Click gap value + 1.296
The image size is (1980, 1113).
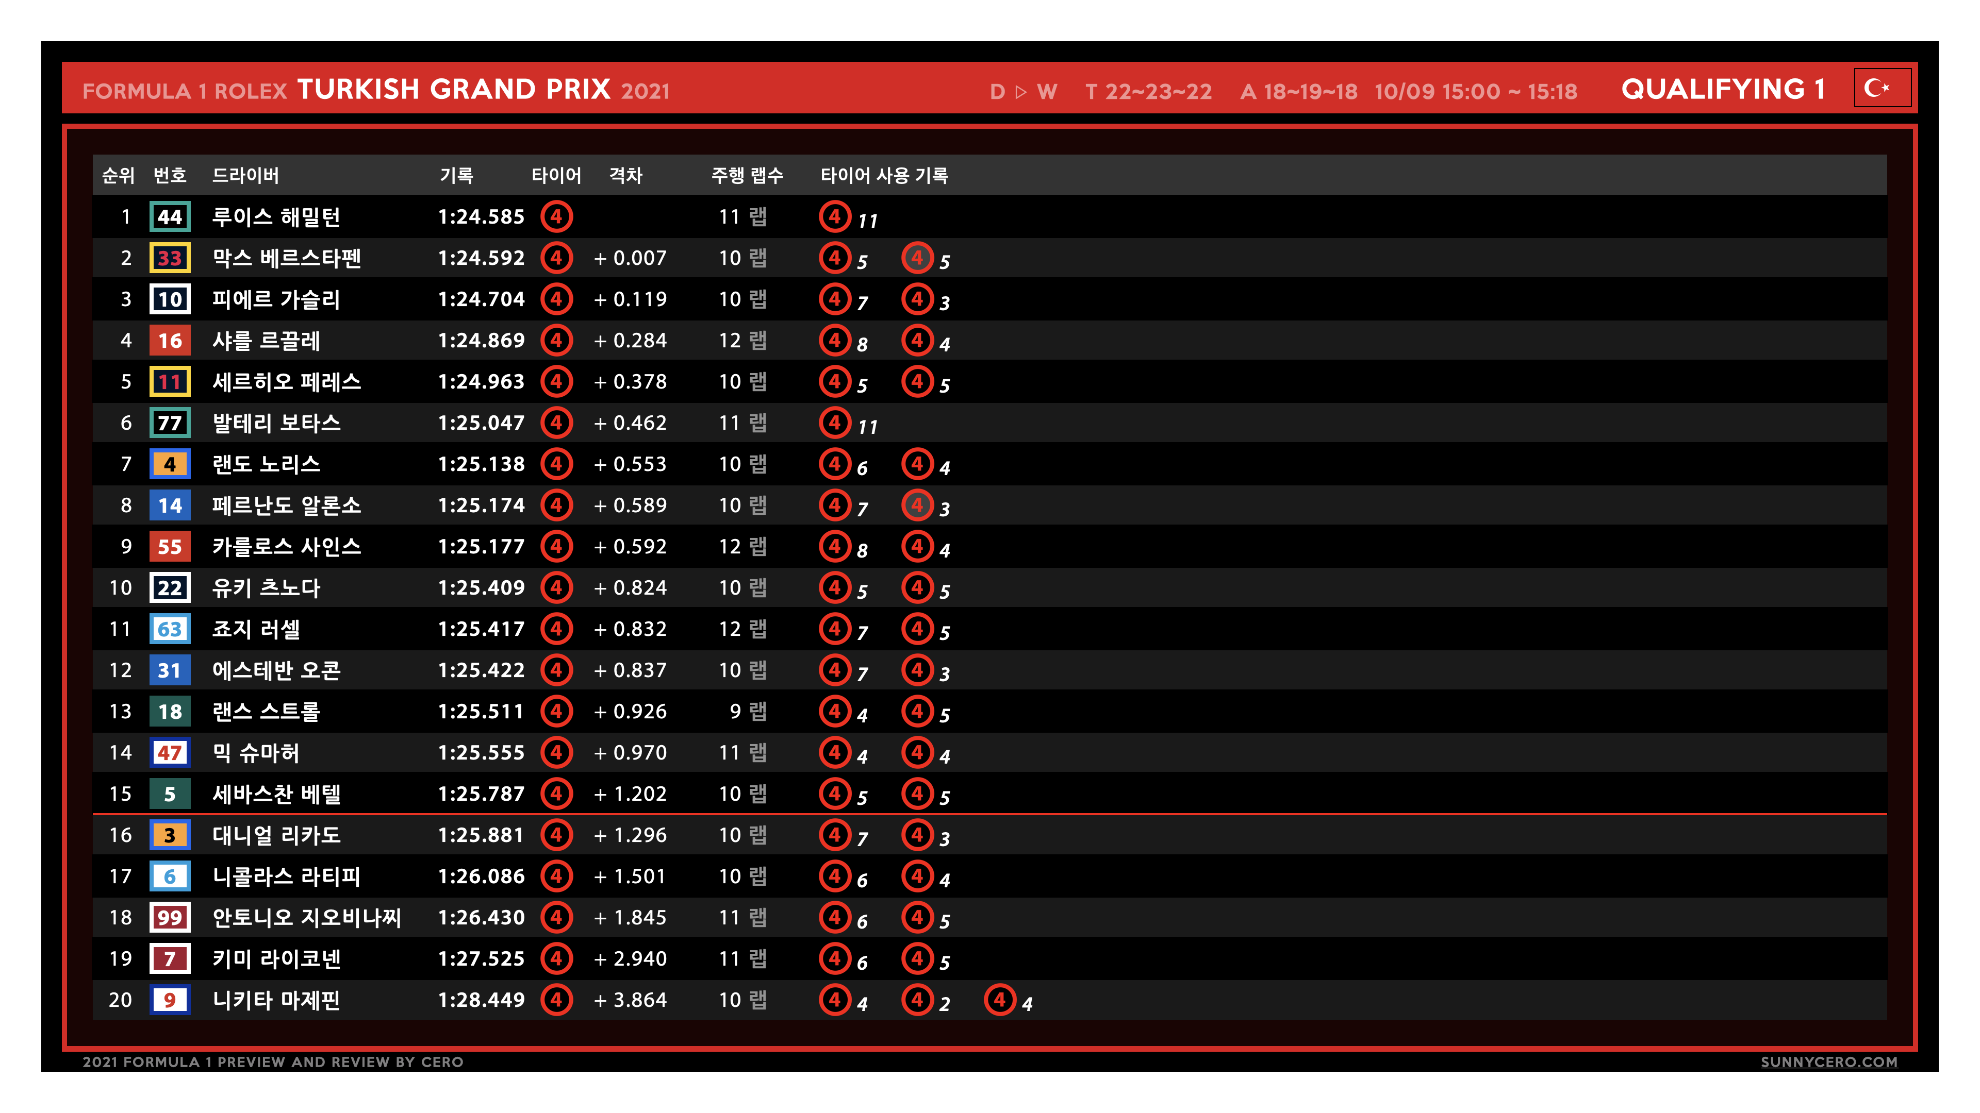coord(630,835)
